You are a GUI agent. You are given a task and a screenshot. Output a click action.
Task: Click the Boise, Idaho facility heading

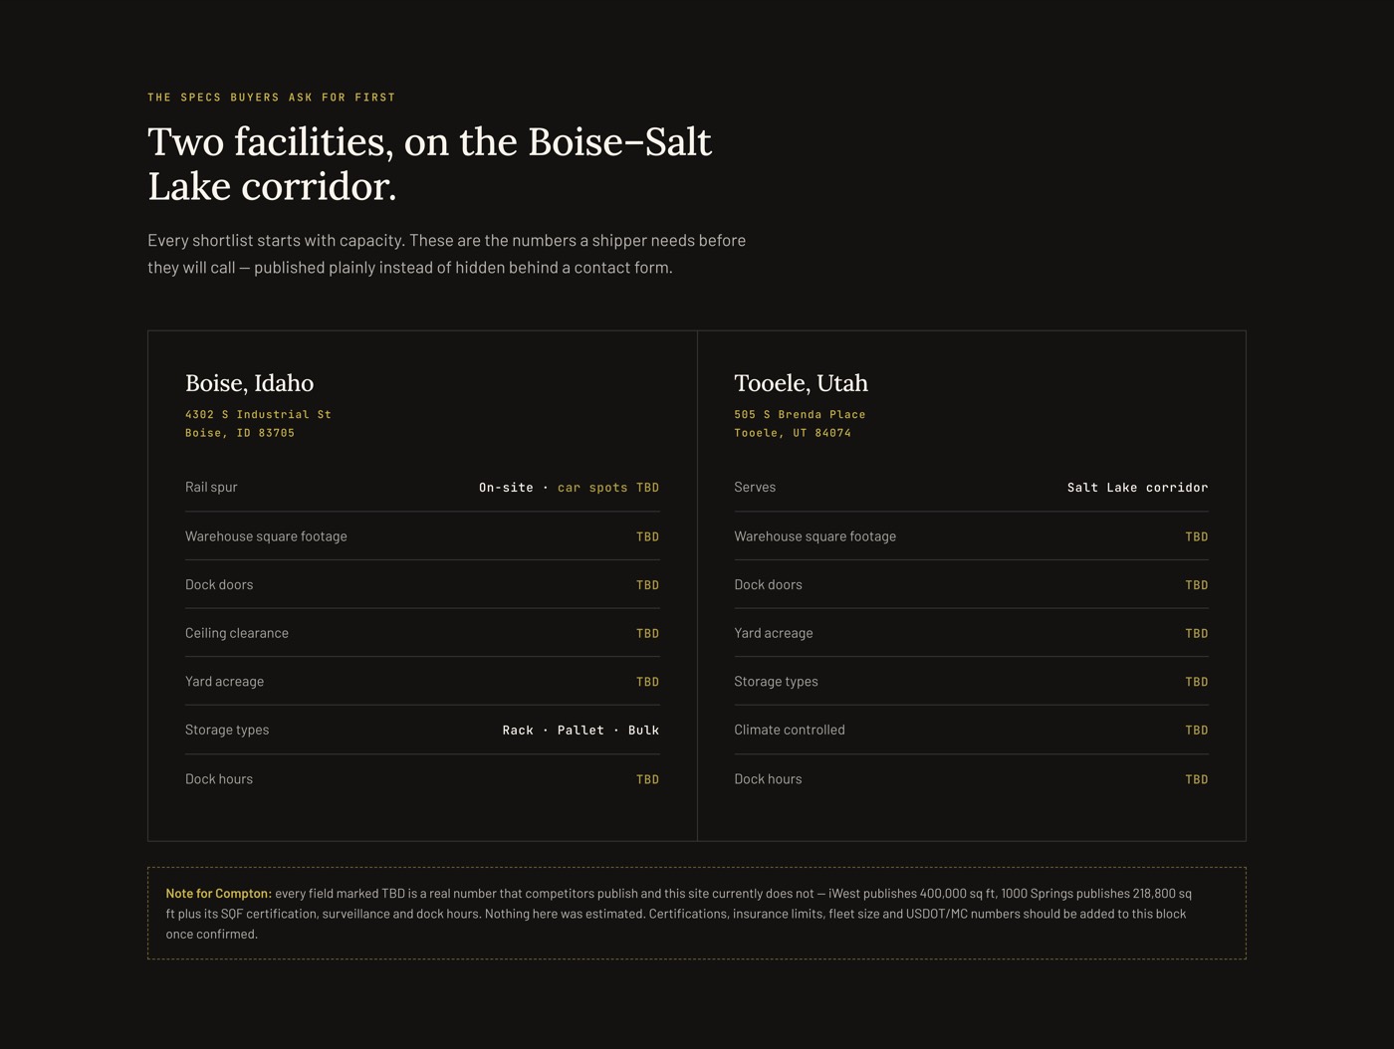(x=249, y=383)
